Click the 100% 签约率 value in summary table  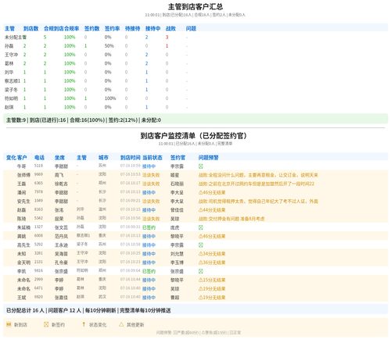pyautogui.click(x=110, y=98)
